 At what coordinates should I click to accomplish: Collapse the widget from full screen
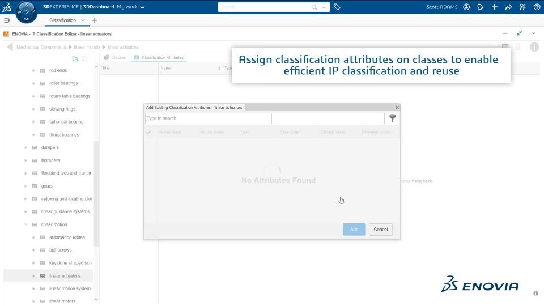pos(520,33)
